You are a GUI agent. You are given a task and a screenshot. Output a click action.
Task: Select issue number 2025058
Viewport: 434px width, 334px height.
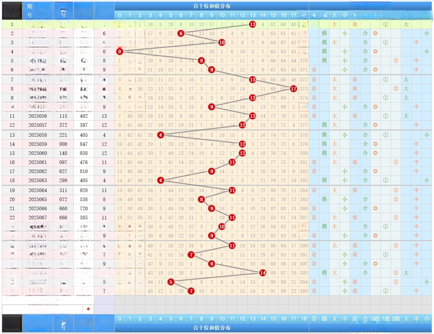point(38,135)
